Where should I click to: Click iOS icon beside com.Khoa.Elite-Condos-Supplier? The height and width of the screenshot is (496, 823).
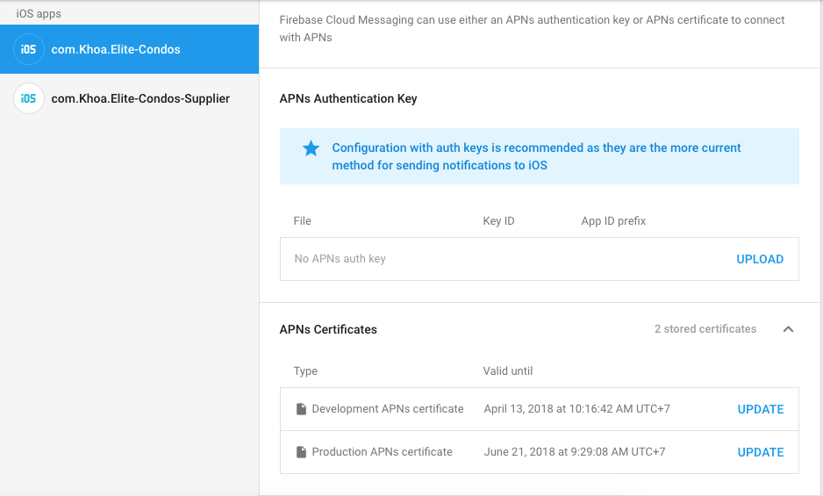28,98
